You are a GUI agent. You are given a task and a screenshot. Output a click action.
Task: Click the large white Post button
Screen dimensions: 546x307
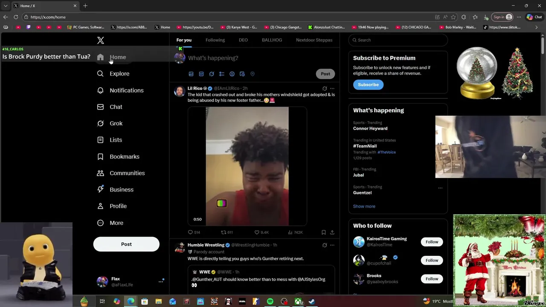(126, 244)
